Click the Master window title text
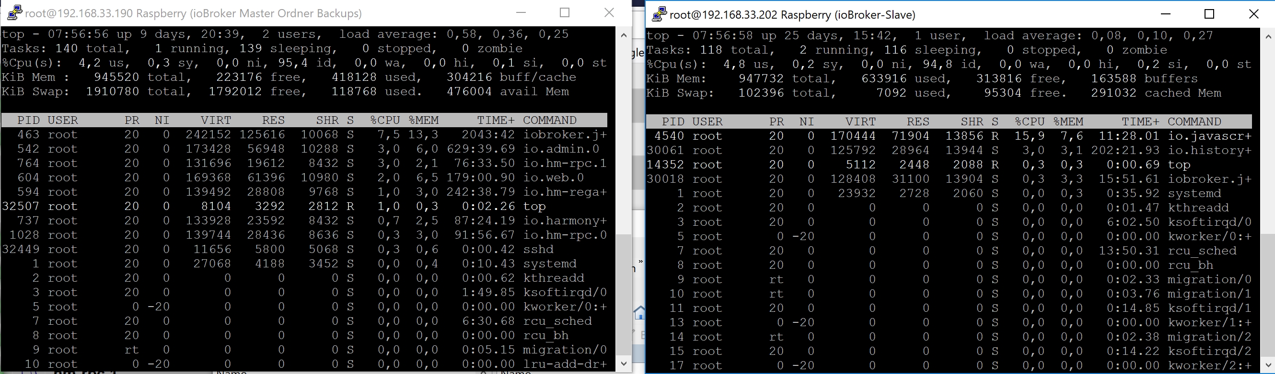The height and width of the screenshot is (374, 1275). [193, 13]
